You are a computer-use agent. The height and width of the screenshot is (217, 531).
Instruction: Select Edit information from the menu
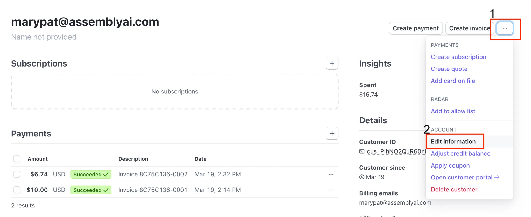point(453,141)
